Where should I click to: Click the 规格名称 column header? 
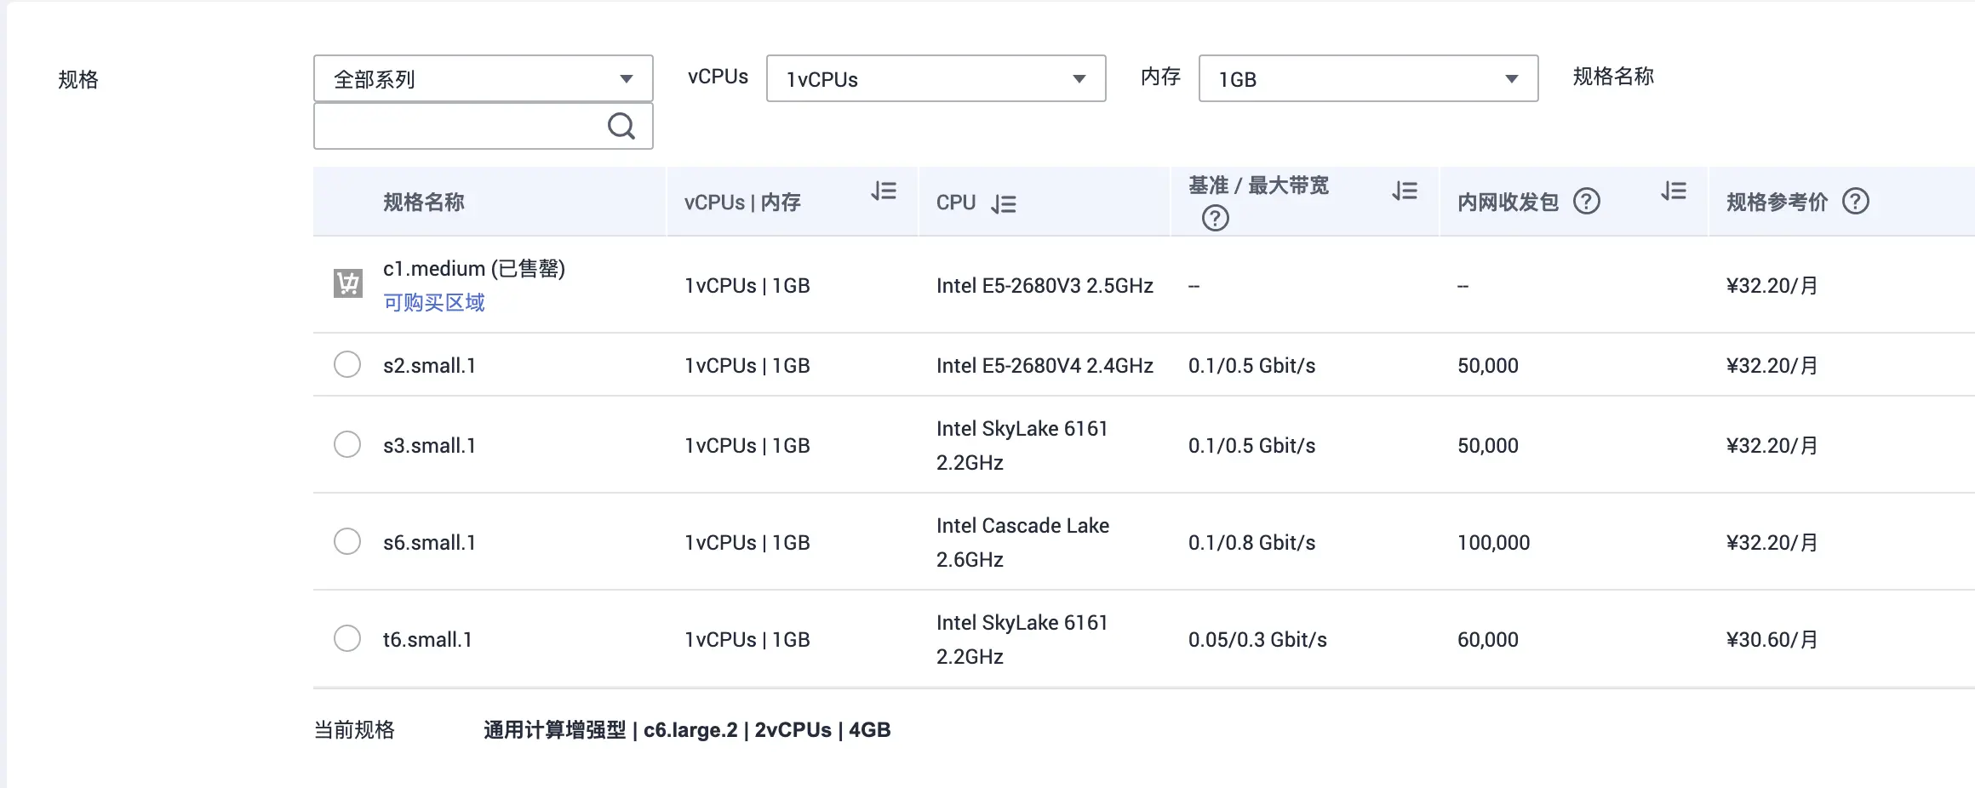(424, 203)
